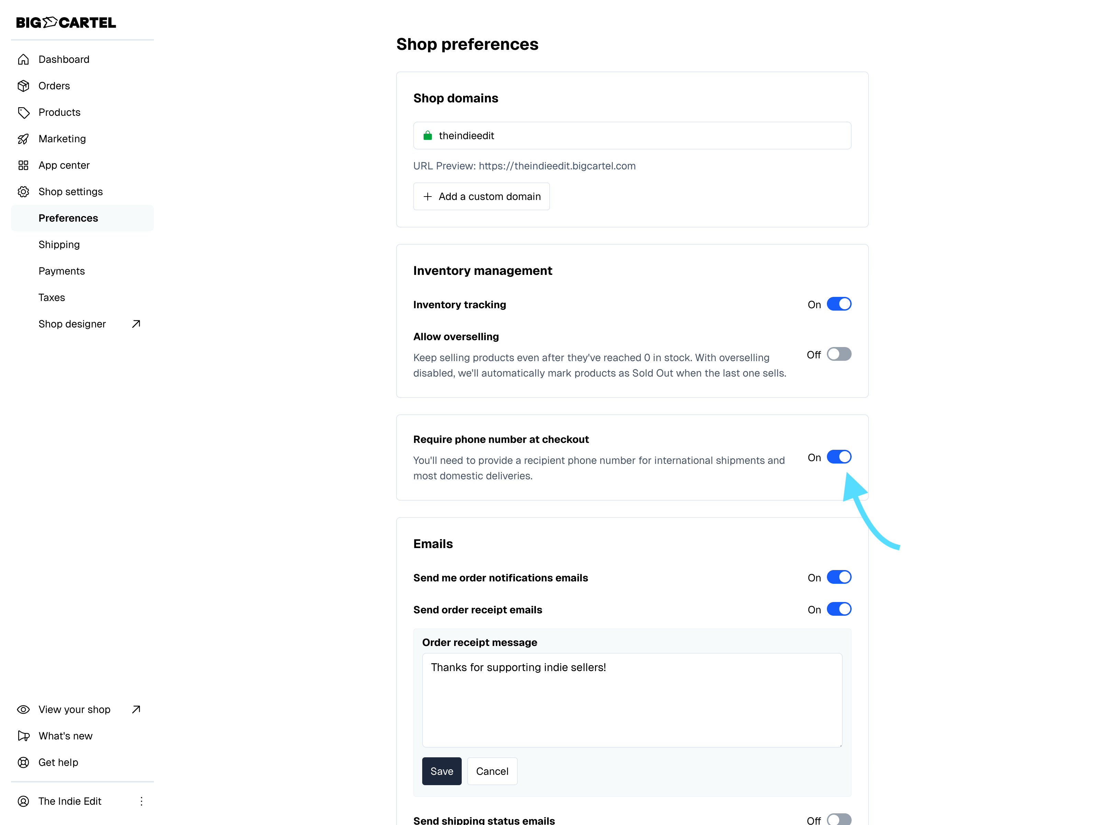
Task: Click the Big Cartel logo
Action: click(x=66, y=22)
